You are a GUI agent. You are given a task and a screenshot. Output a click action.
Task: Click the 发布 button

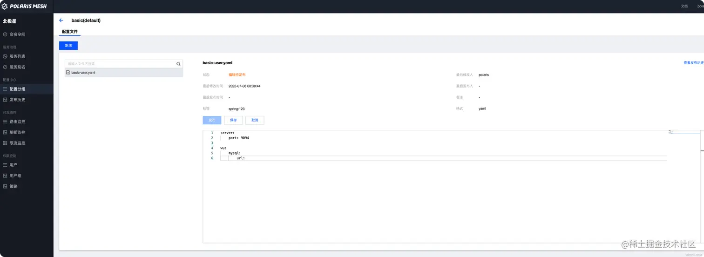212,120
